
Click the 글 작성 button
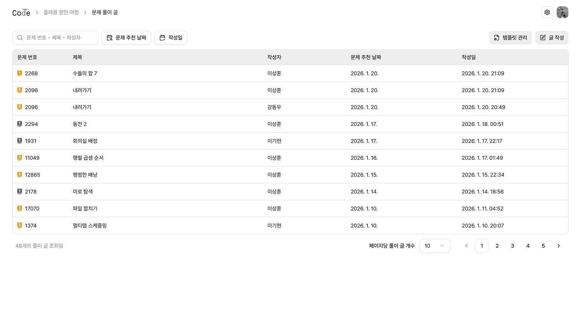click(x=552, y=37)
